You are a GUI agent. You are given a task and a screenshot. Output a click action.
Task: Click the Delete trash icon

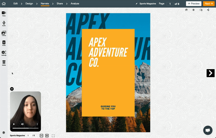click(4, 63)
